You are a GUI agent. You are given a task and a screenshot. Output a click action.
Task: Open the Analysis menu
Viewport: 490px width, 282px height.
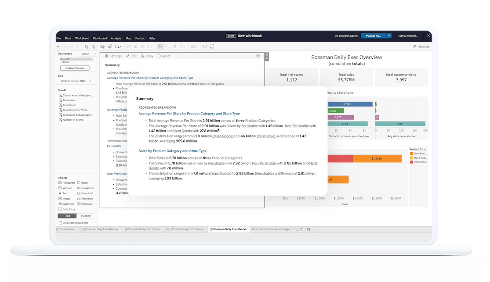coord(116,39)
